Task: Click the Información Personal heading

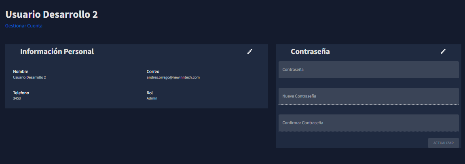Action: tap(57, 52)
